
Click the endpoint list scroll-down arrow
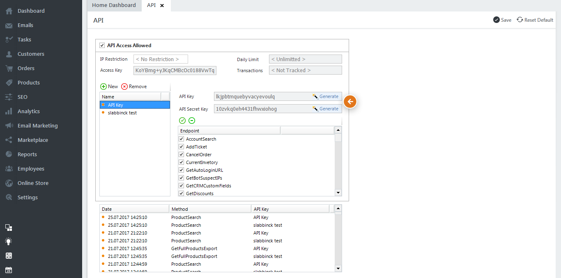(338, 193)
